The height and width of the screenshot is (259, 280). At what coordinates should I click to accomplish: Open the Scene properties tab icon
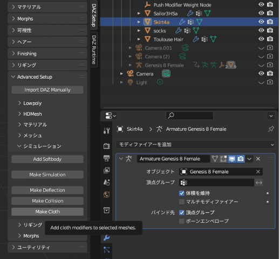106,182
